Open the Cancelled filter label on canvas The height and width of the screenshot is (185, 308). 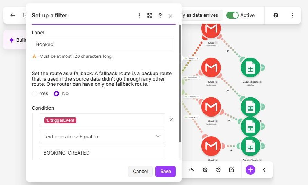191,97
